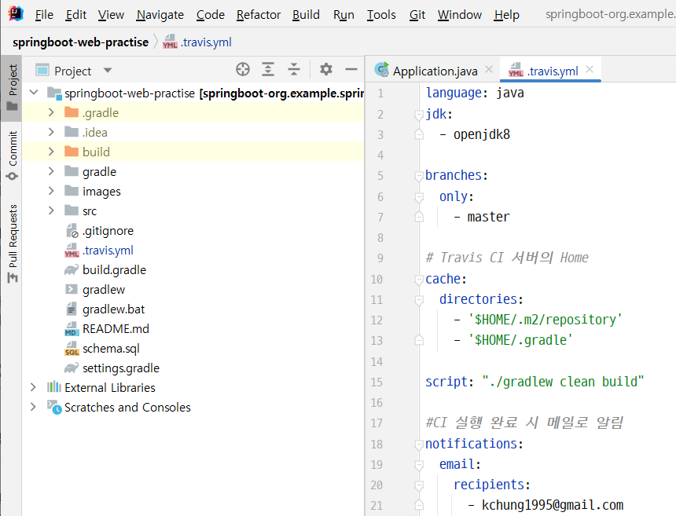
Task: Click springboot-web-practise breadcrumb
Action: coord(81,42)
